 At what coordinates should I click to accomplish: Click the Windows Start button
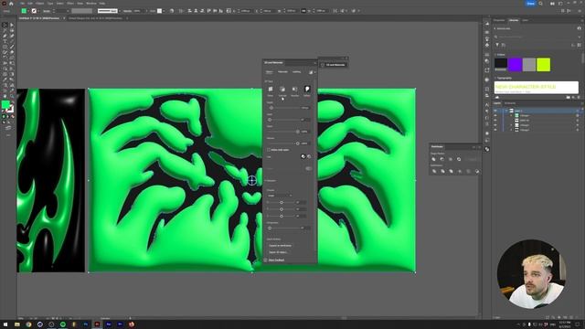(5, 324)
